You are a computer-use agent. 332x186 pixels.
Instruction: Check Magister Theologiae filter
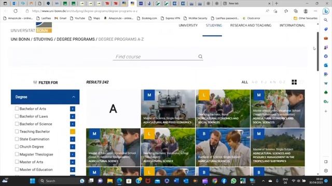(17, 154)
